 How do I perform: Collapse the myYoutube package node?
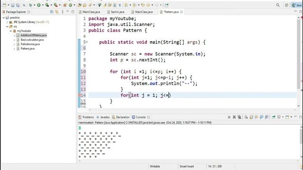click(11, 31)
